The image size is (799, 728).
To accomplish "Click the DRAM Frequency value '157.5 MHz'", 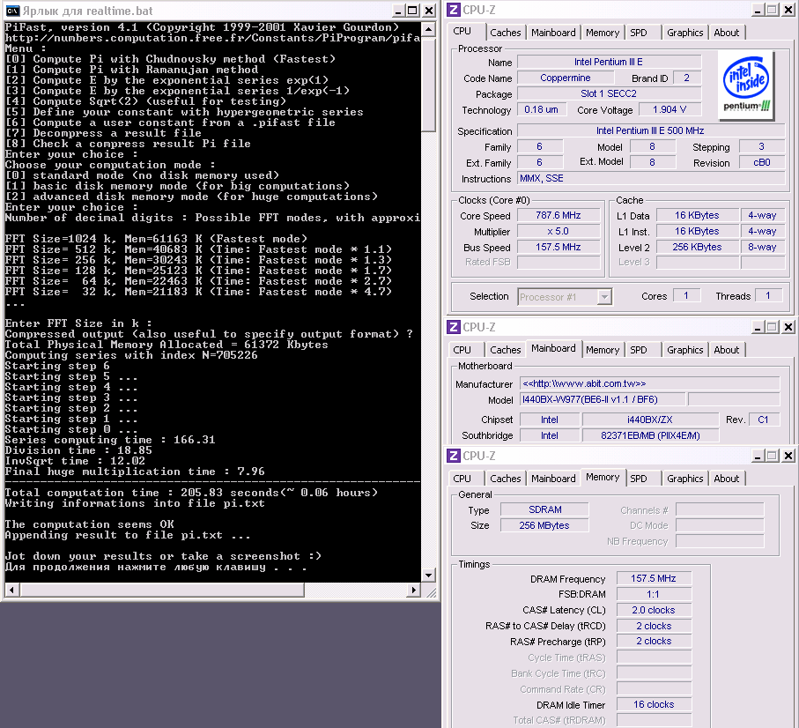I will pyautogui.click(x=654, y=579).
